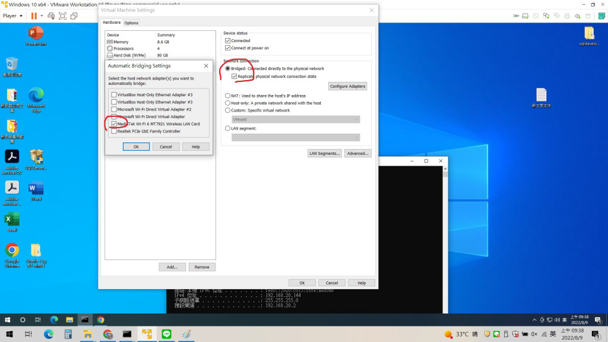Open dropdown arrow beside pause button
This screenshot has width=608, height=342.
click(42, 16)
